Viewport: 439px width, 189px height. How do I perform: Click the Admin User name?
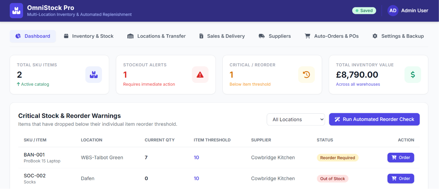pos(415,11)
